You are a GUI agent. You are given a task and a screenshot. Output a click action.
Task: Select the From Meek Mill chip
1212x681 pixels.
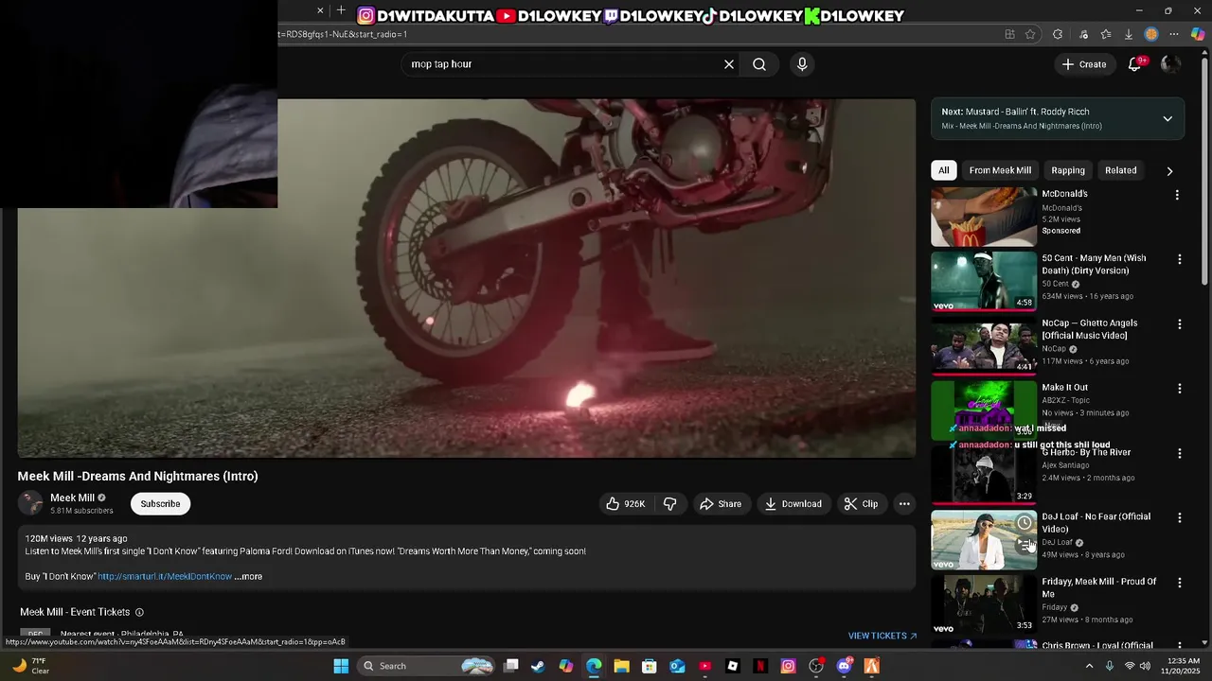tap(1000, 170)
